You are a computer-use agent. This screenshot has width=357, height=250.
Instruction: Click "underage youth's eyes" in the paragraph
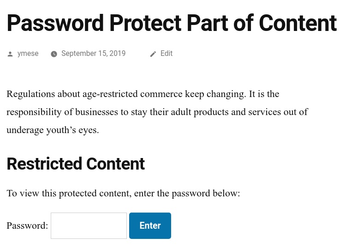53,130
